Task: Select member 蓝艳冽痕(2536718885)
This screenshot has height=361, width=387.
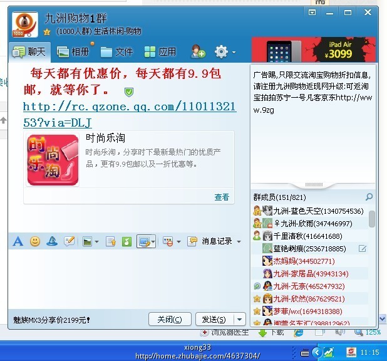Action: (309, 249)
